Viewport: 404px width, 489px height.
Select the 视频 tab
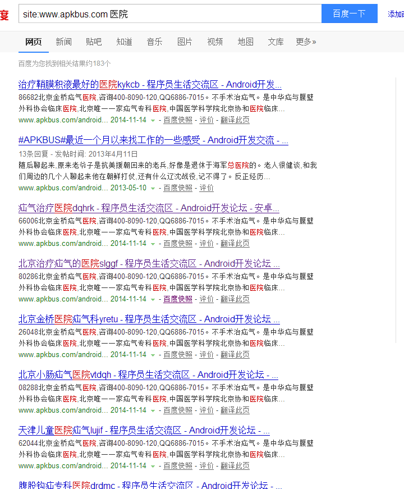coord(215,42)
